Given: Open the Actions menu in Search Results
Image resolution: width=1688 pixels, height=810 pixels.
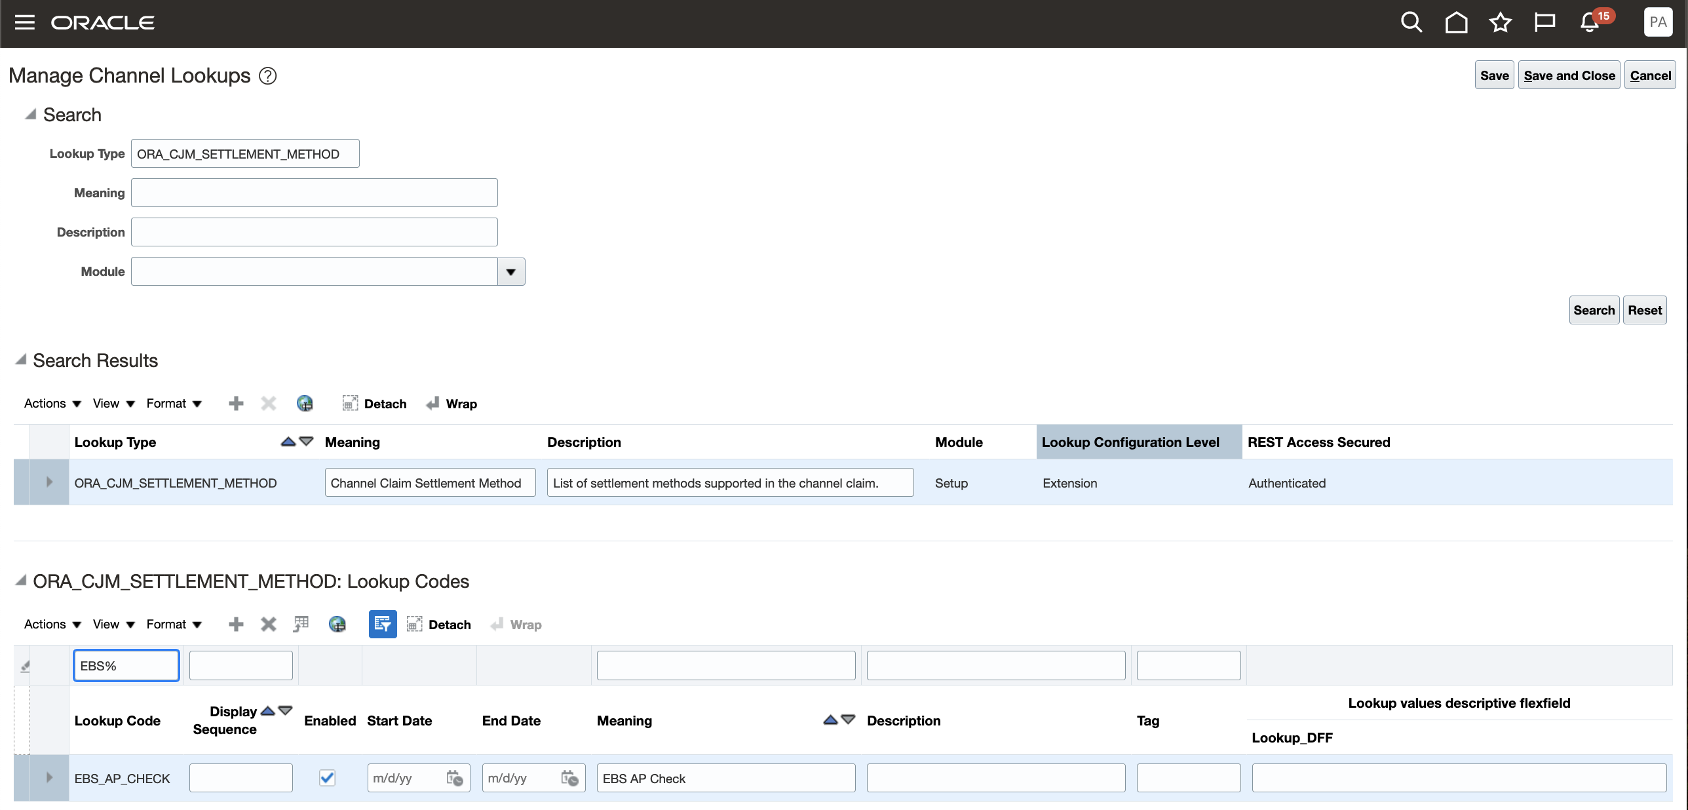Looking at the screenshot, I should click(x=45, y=403).
